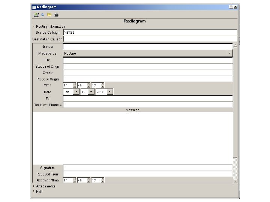270x202 pixels.
Task: Click the form's vertical scrollbar down arrow
Action: 235,181
